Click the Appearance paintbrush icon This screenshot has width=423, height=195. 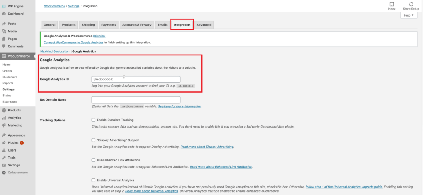pyautogui.click(x=4, y=135)
